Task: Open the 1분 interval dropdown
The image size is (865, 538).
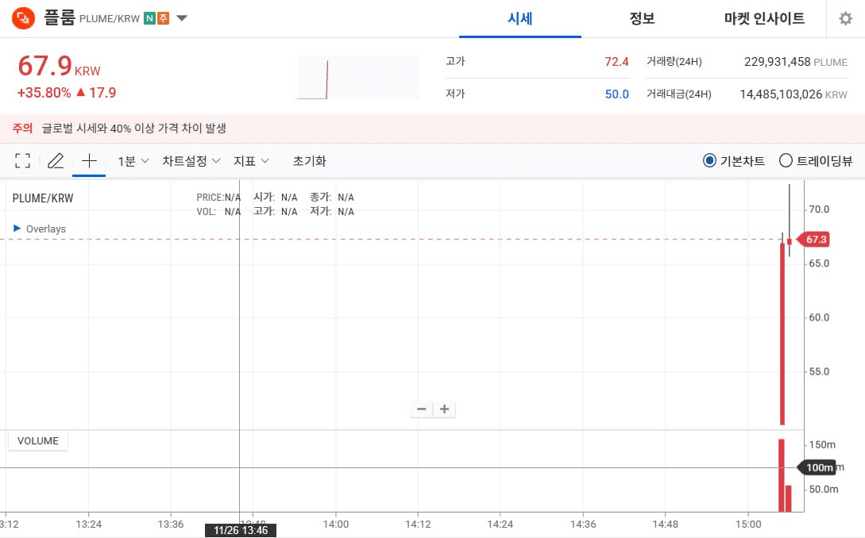Action: [x=133, y=161]
